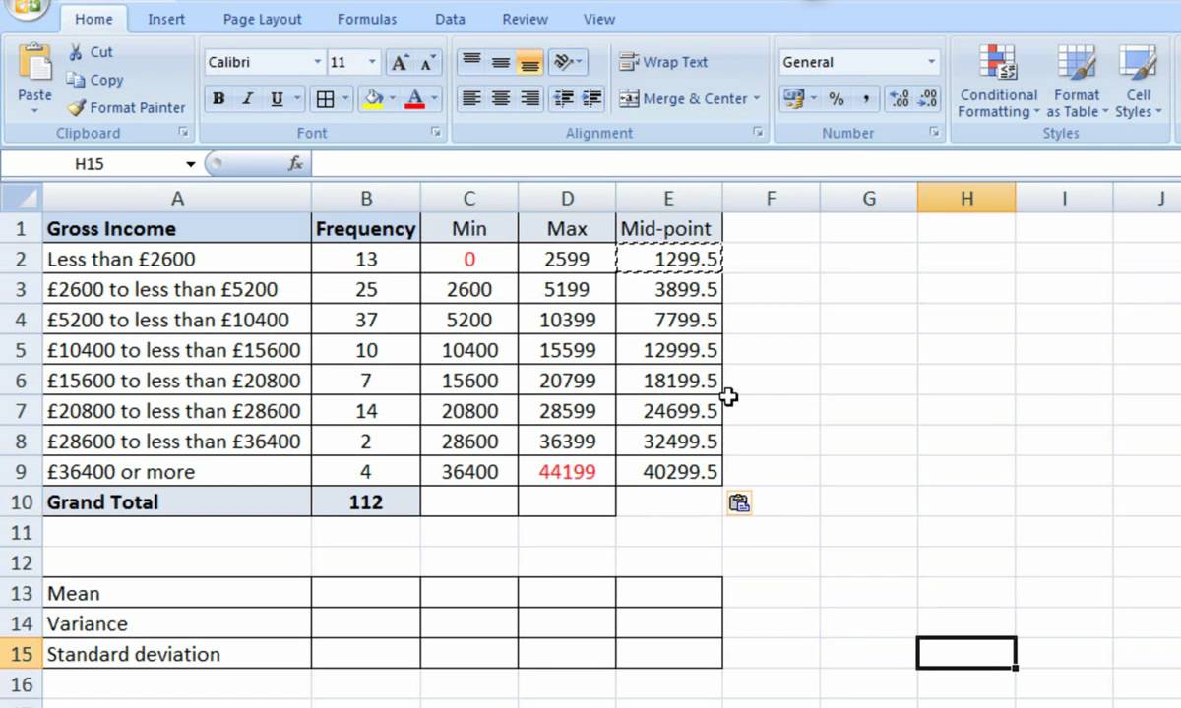Click the Office button logo

tap(28, 8)
